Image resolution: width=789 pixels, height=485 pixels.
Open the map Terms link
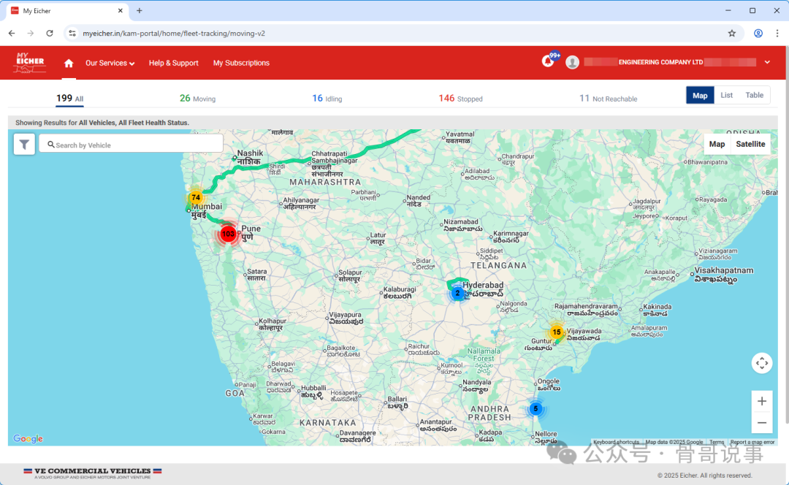pos(717,442)
